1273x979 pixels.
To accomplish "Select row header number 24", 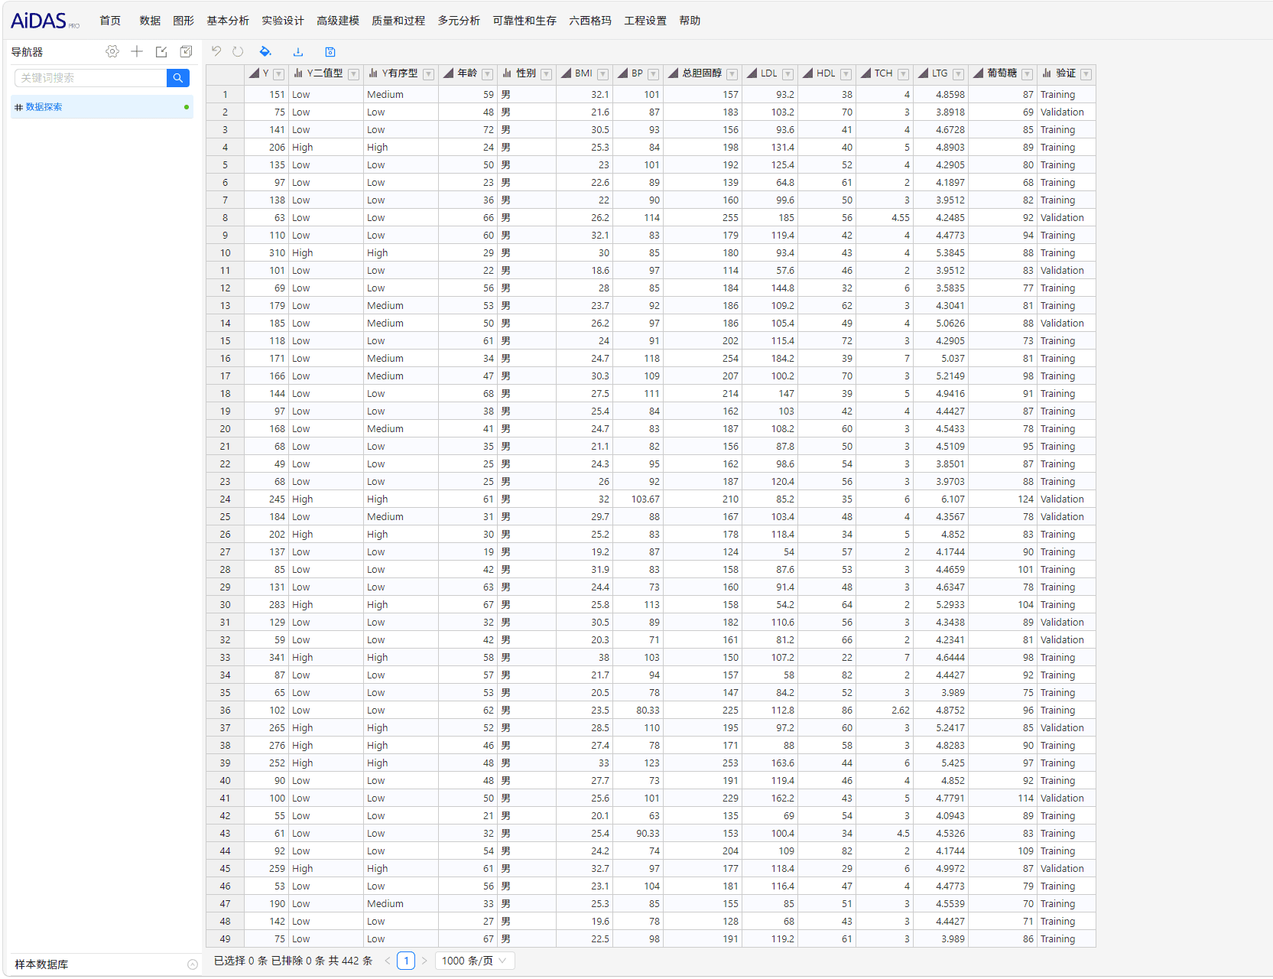I will pyautogui.click(x=225, y=499).
